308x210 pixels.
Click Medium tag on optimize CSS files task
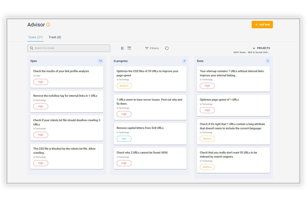[124, 85]
